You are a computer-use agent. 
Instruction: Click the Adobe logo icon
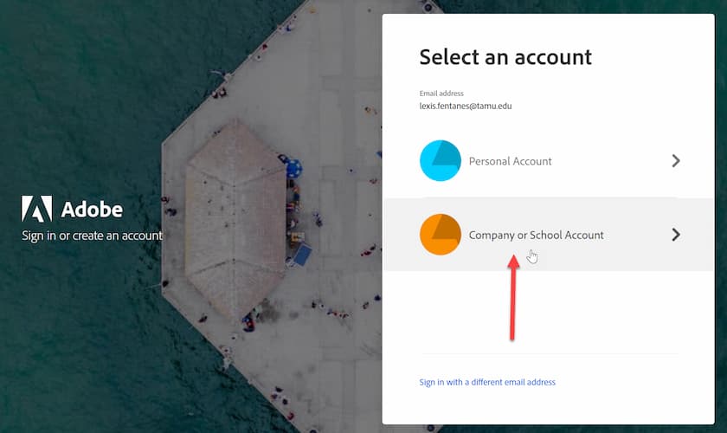[x=36, y=209]
